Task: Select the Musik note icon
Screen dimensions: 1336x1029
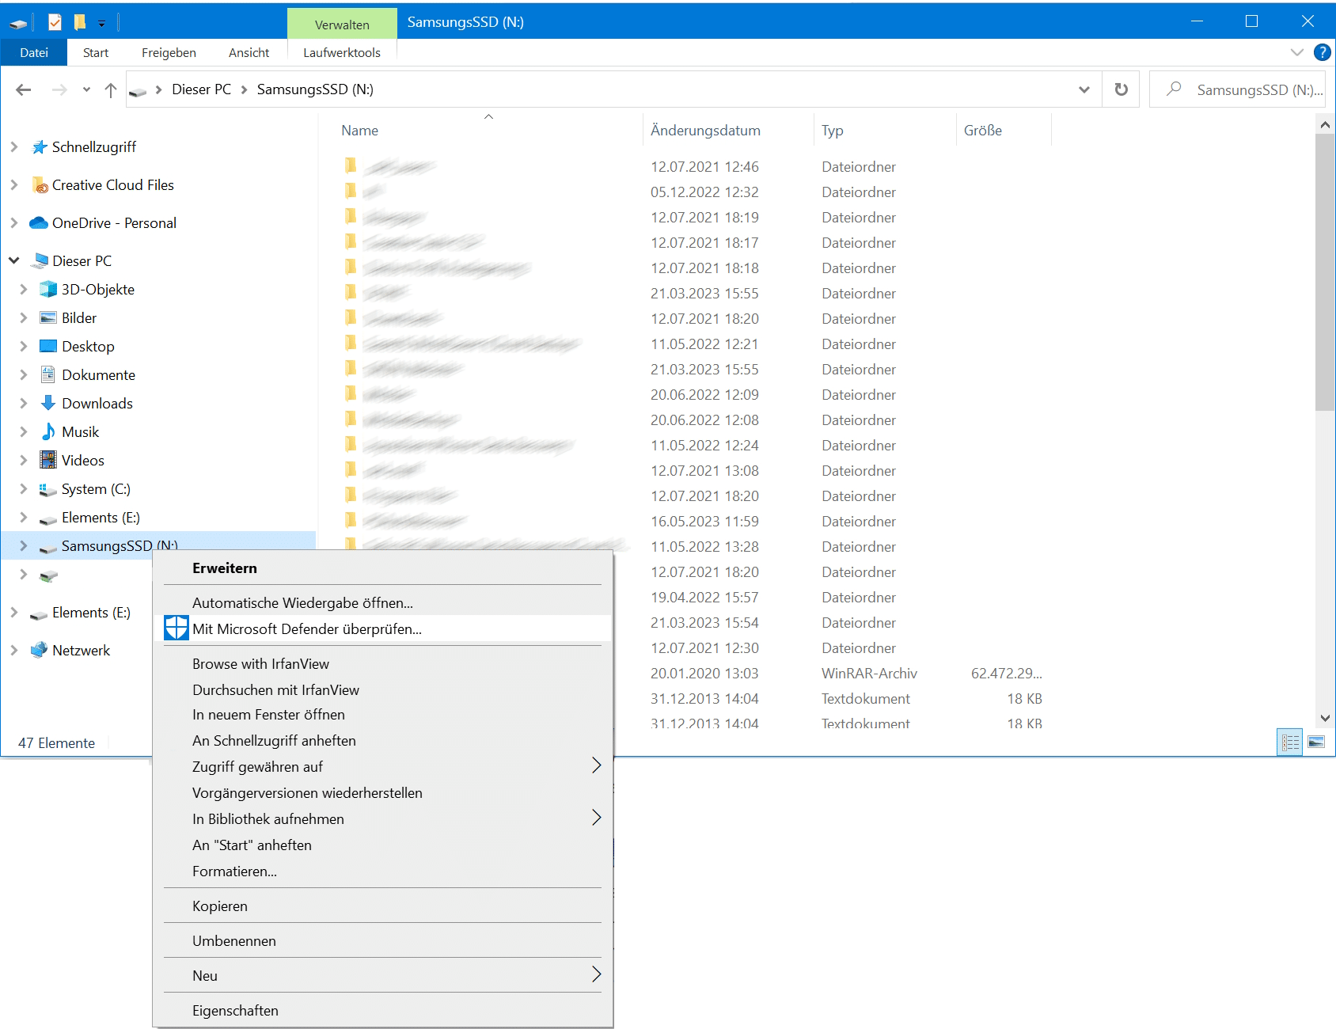Action: 48,431
